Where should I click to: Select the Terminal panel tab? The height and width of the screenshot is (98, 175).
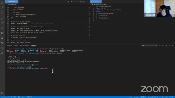tap(33, 45)
